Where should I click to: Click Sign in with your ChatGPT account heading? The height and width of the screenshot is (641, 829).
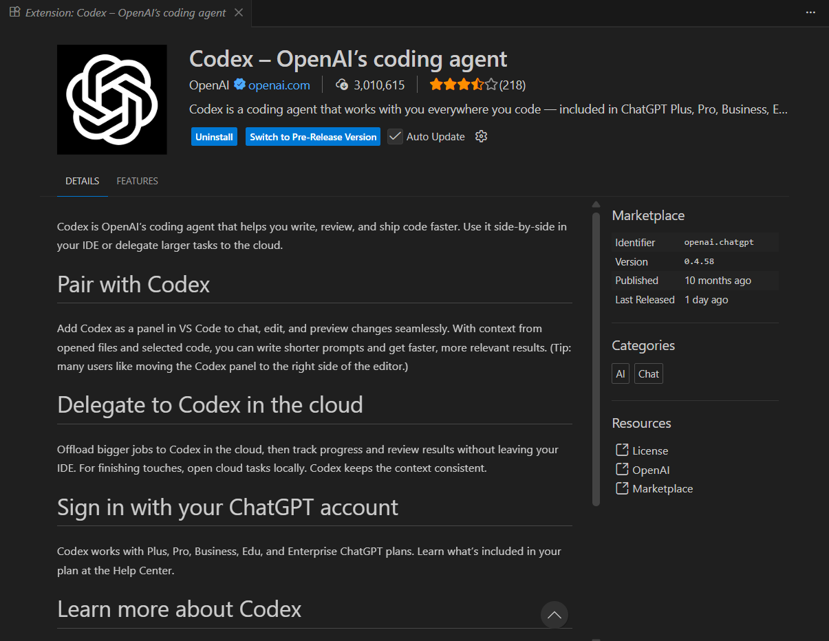pos(228,507)
